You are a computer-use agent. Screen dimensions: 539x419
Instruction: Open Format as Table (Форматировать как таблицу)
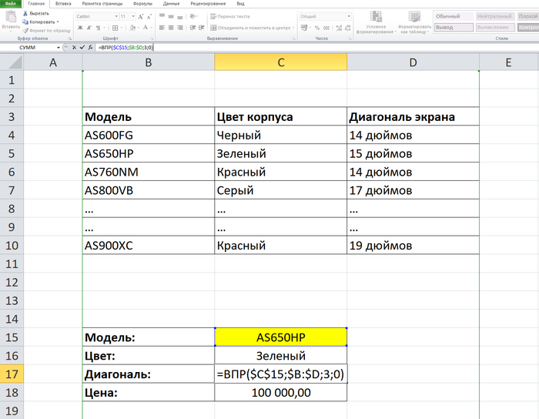(x=414, y=22)
